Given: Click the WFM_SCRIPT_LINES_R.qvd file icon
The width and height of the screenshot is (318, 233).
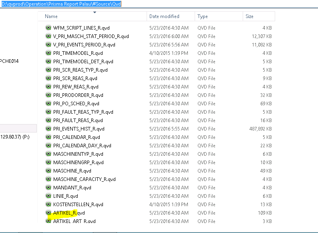Looking at the screenshot, I should pos(48,28).
